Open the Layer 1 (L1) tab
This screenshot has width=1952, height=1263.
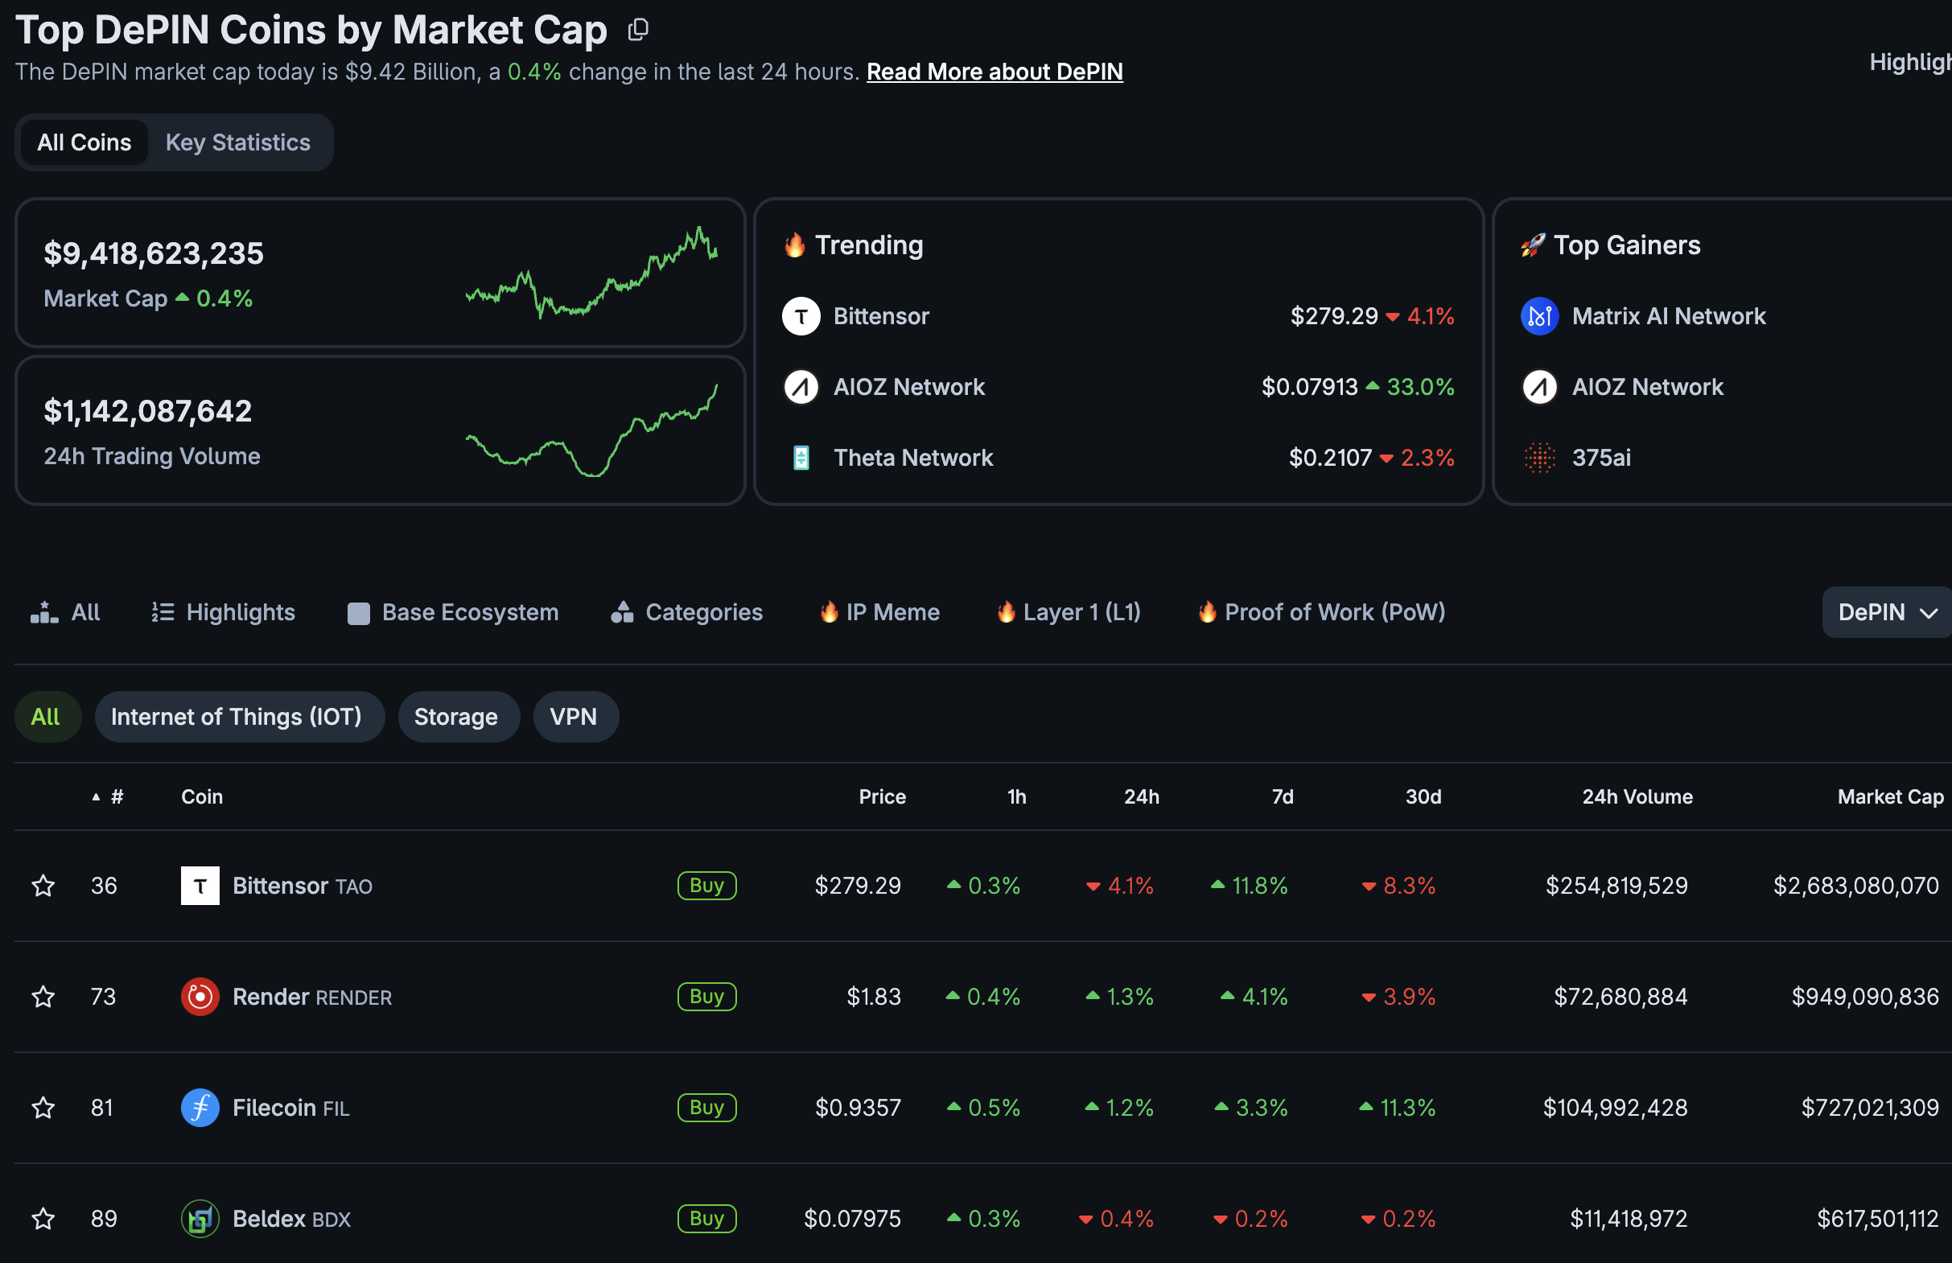1068,612
